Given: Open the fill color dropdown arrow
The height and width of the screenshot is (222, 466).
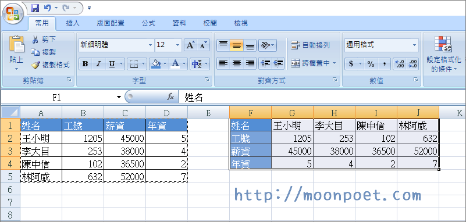Looking at the screenshot, I should click(x=165, y=63).
